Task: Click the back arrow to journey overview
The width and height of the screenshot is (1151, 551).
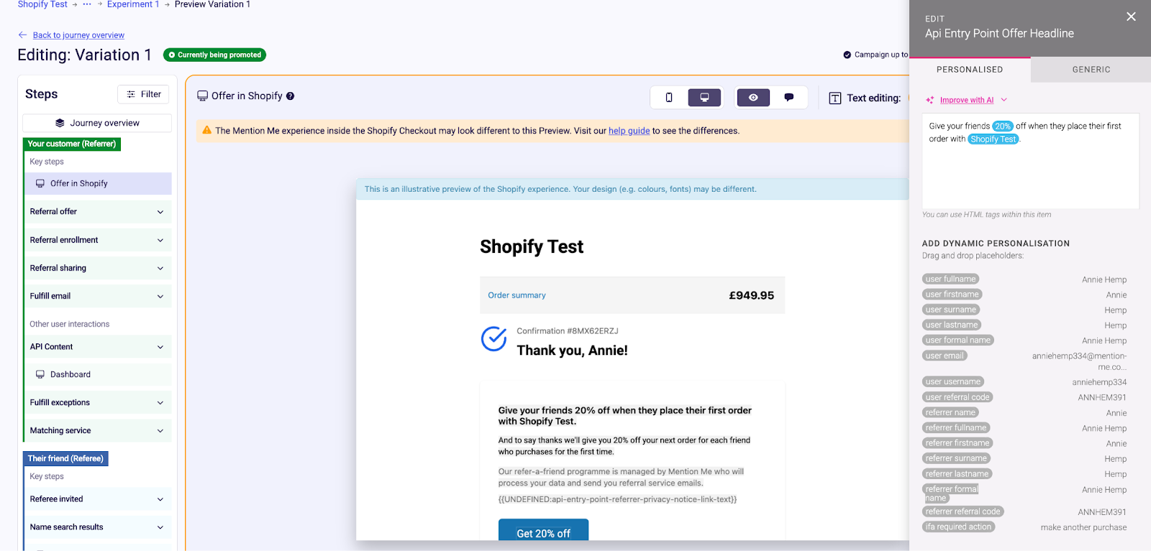Action: pos(22,34)
